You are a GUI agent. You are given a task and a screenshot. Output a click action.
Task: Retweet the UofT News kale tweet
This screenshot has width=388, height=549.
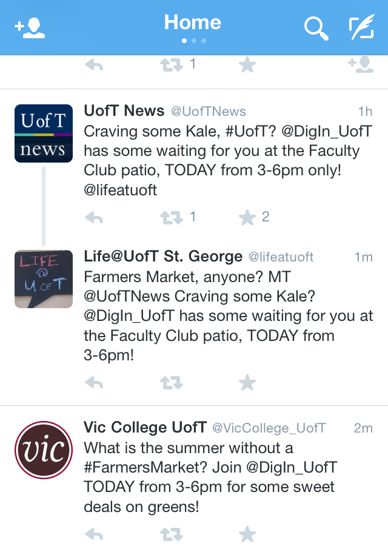(x=172, y=217)
